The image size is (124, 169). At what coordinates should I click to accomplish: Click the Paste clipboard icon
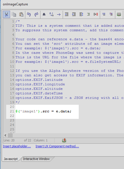pyautogui.click(x=21, y=14)
